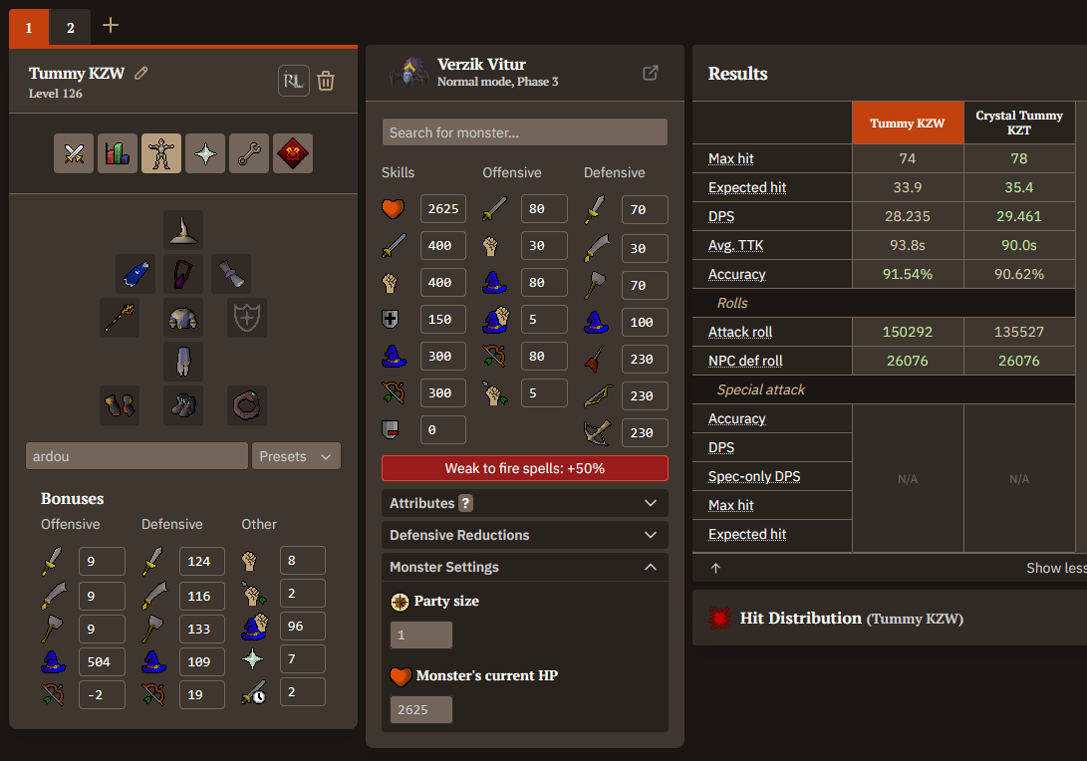Import loadout from RuneLite button

293,81
